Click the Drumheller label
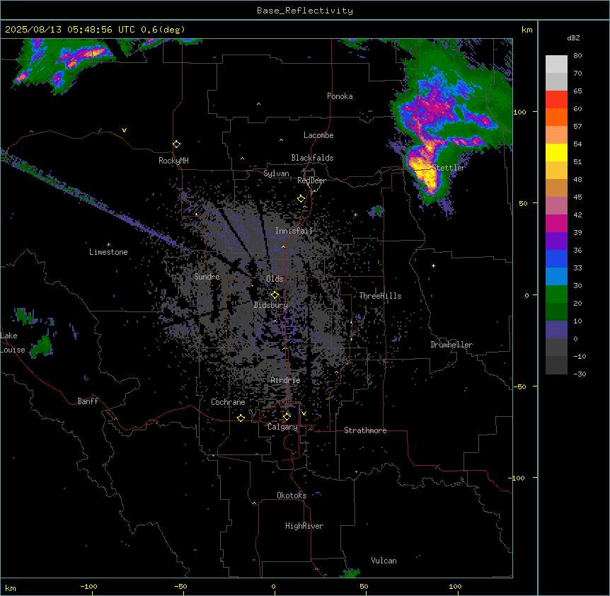The image size is (610, 596). click(x=451, y=345)
